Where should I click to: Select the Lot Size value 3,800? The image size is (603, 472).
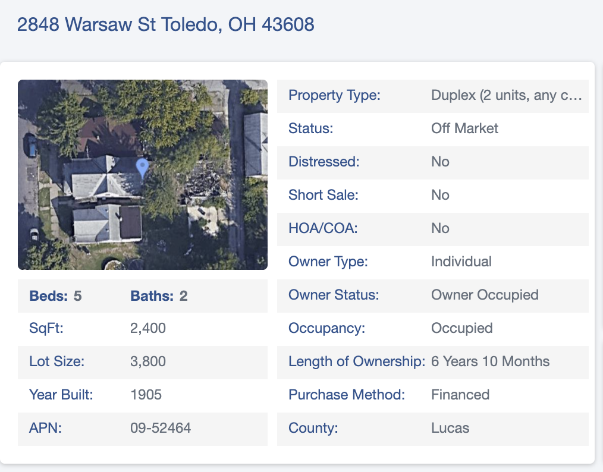(x=148, y=361)
